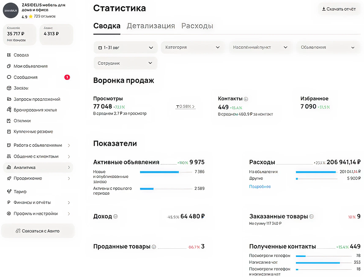Screen dimensions: 364x277
Task: Click the Сообщения chat bubble icon
Action: coord(9,77)
